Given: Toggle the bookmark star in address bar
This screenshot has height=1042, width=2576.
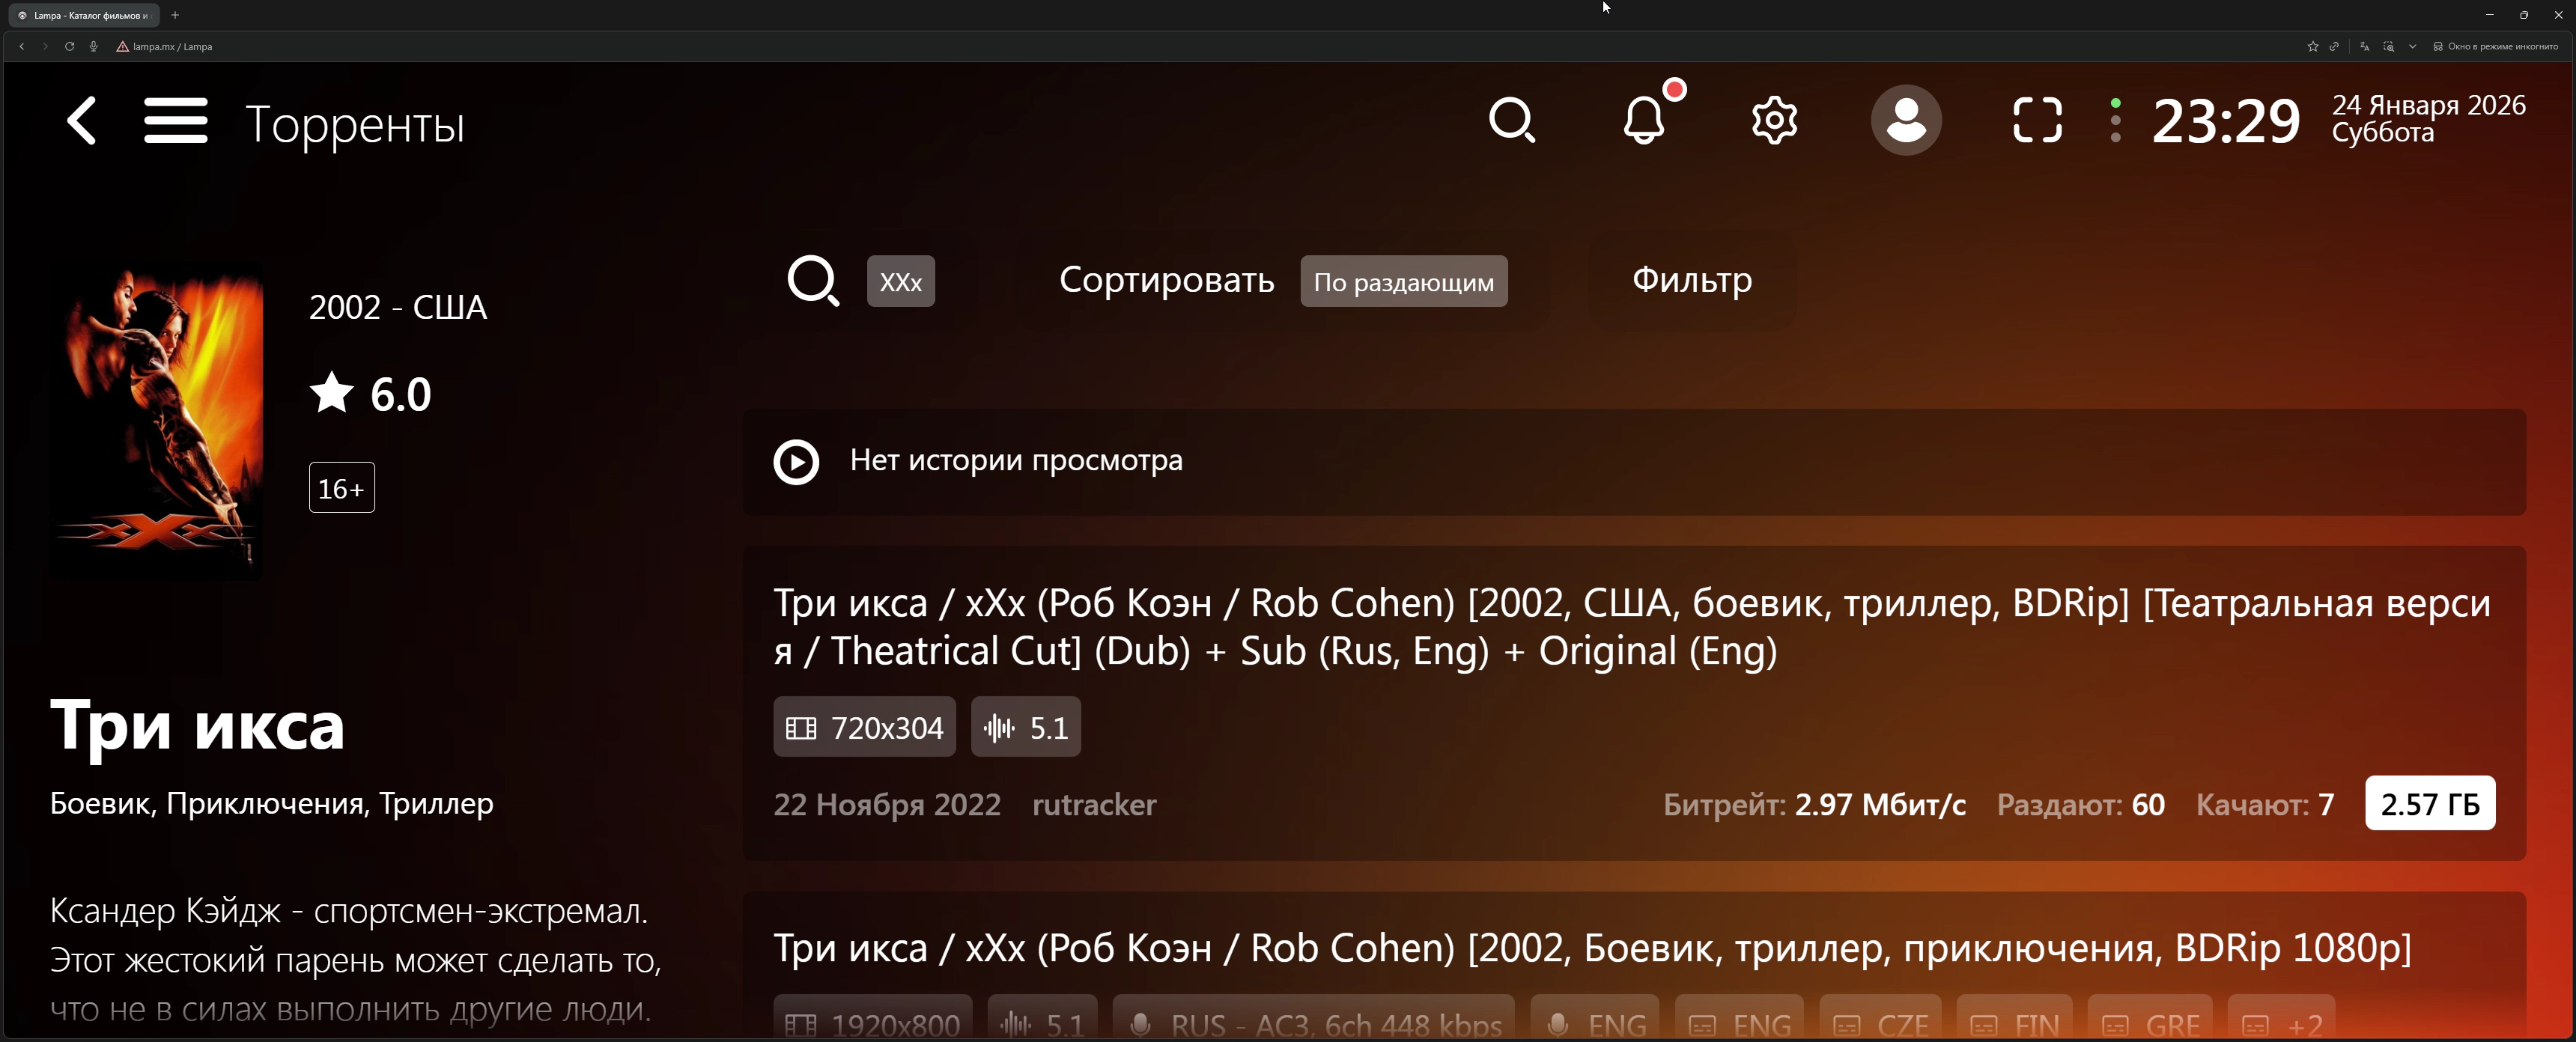Looking at the screenshot, I should pyautogui.click(x=2312, y=46).
